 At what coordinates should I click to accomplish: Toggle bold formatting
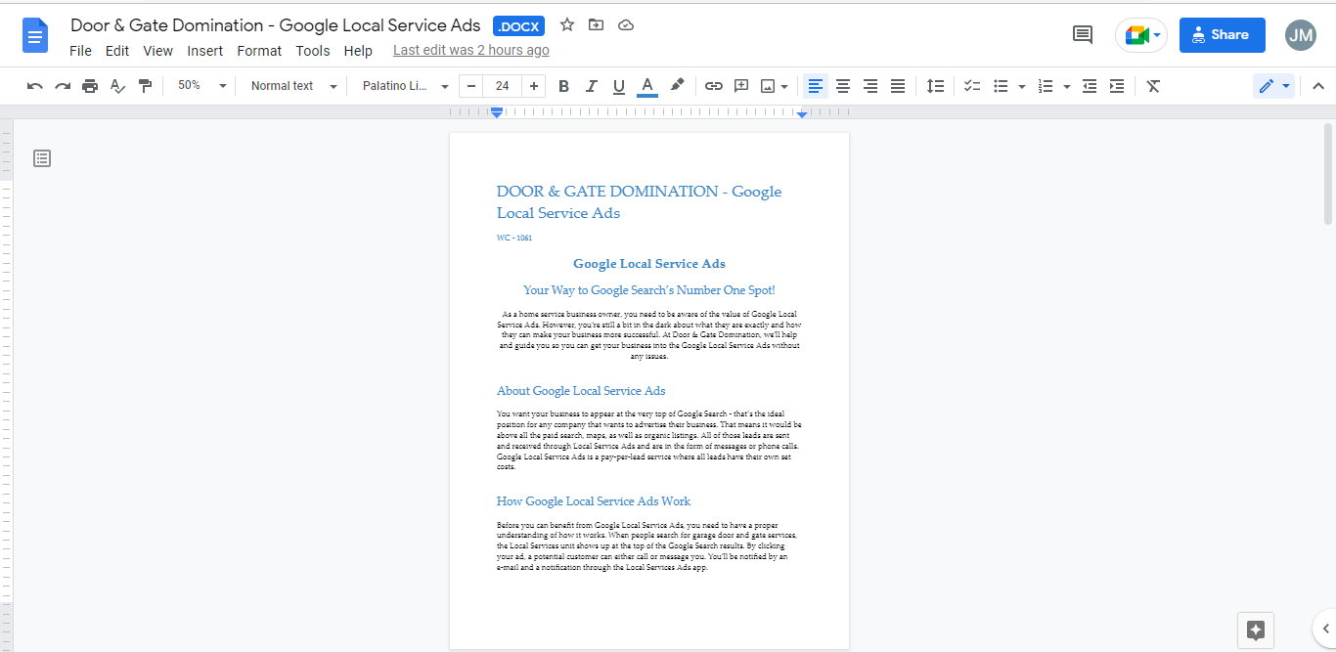(563, 86)
